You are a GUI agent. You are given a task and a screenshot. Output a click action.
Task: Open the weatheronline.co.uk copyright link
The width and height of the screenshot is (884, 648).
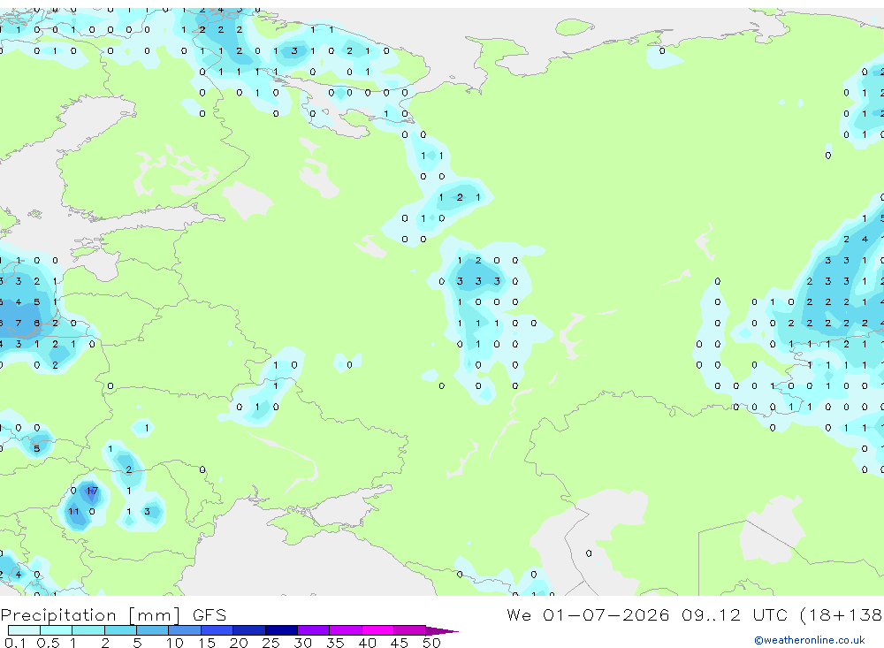pyautogui.click(x=809, y=640)
